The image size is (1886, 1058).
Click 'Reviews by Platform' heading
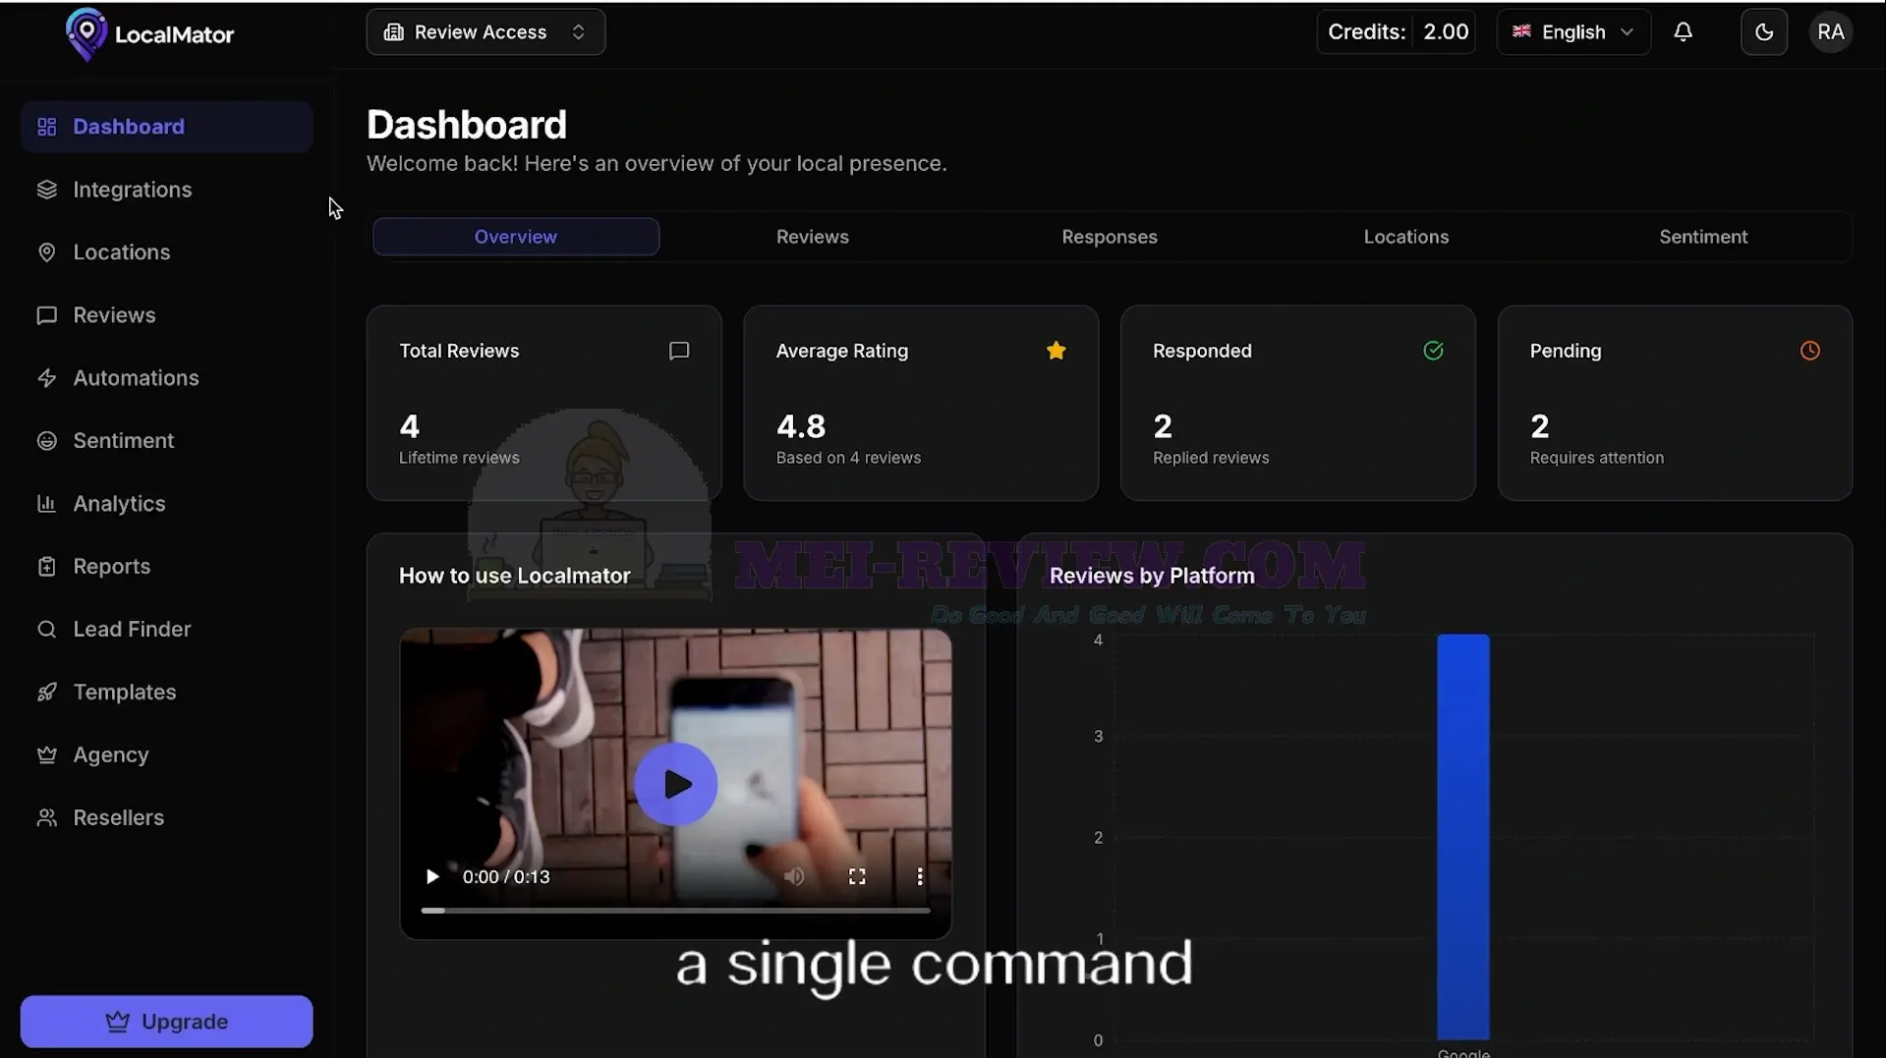pos(1152,576)
